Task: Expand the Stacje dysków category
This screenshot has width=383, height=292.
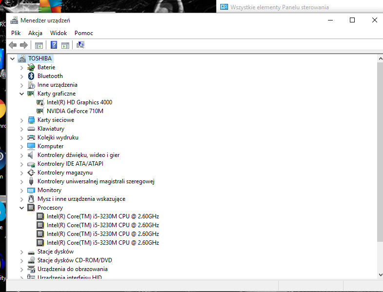Action: pyautogui.click(x=22, y=252)
